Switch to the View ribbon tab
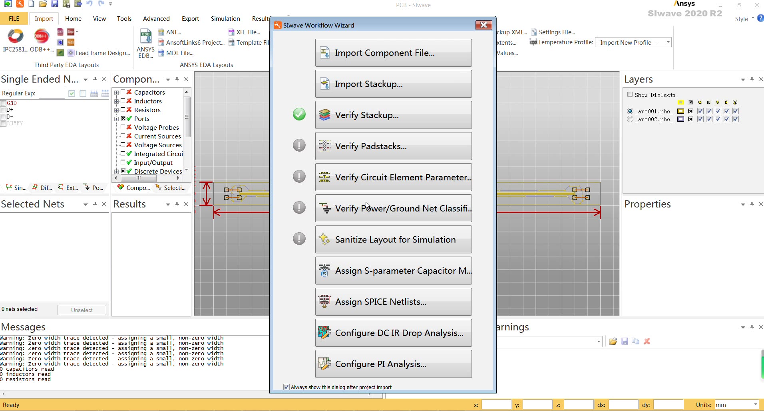Image resolution: width=764 pixels, height=411 pixels. (99, 18)
